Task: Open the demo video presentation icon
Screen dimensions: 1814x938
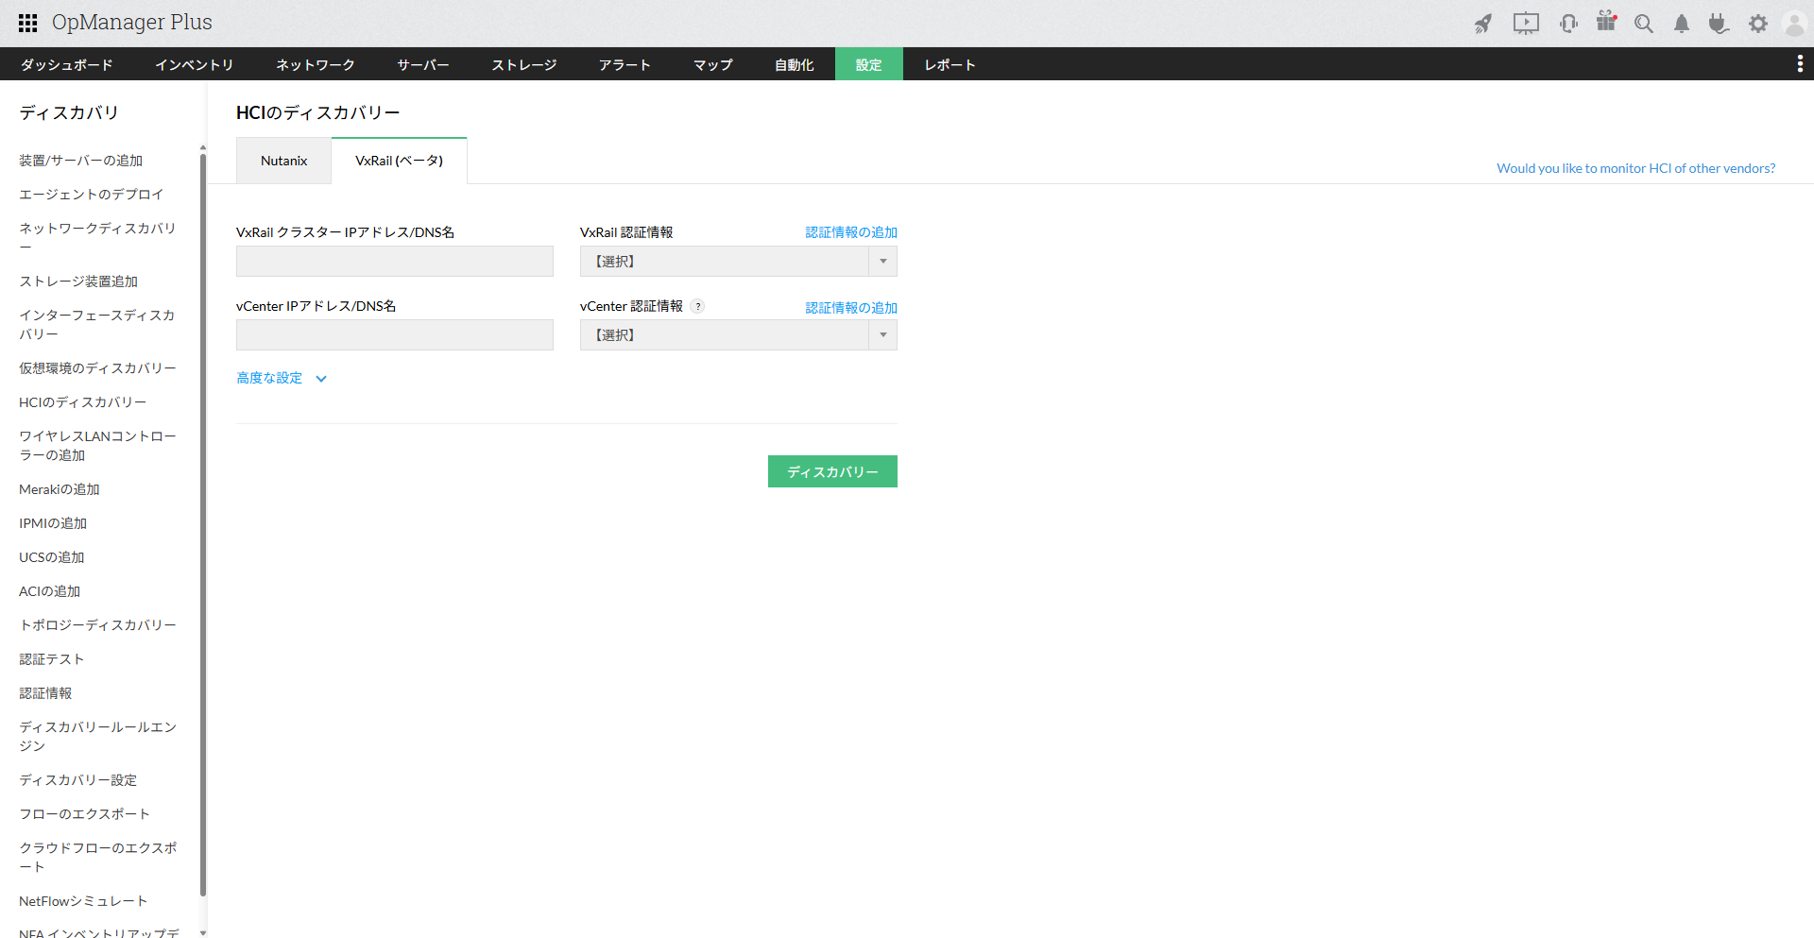Action: (1526, 24)
